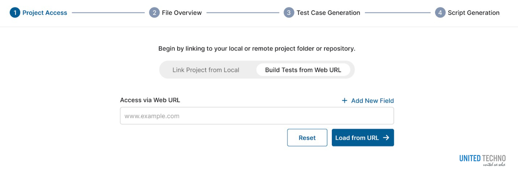Go to the File Overview step label

pyautogui.click(x=182, y=13)
